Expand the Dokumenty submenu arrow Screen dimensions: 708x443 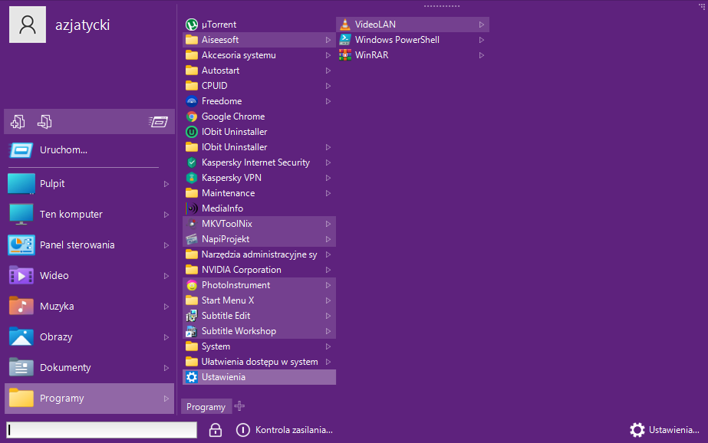coord(166,368)
